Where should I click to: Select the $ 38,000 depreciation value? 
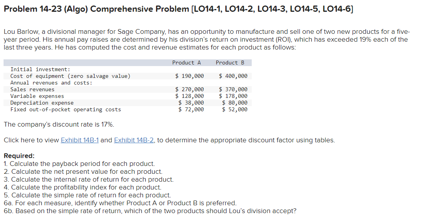(x=191, y=103)
